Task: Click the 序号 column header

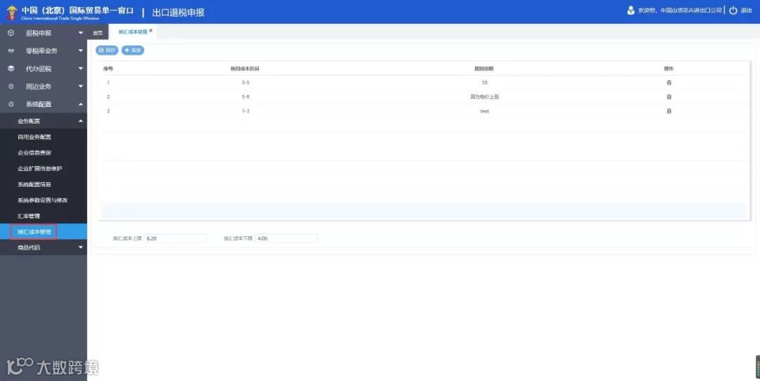Action: pyautogui.click(x=108, y=69)
